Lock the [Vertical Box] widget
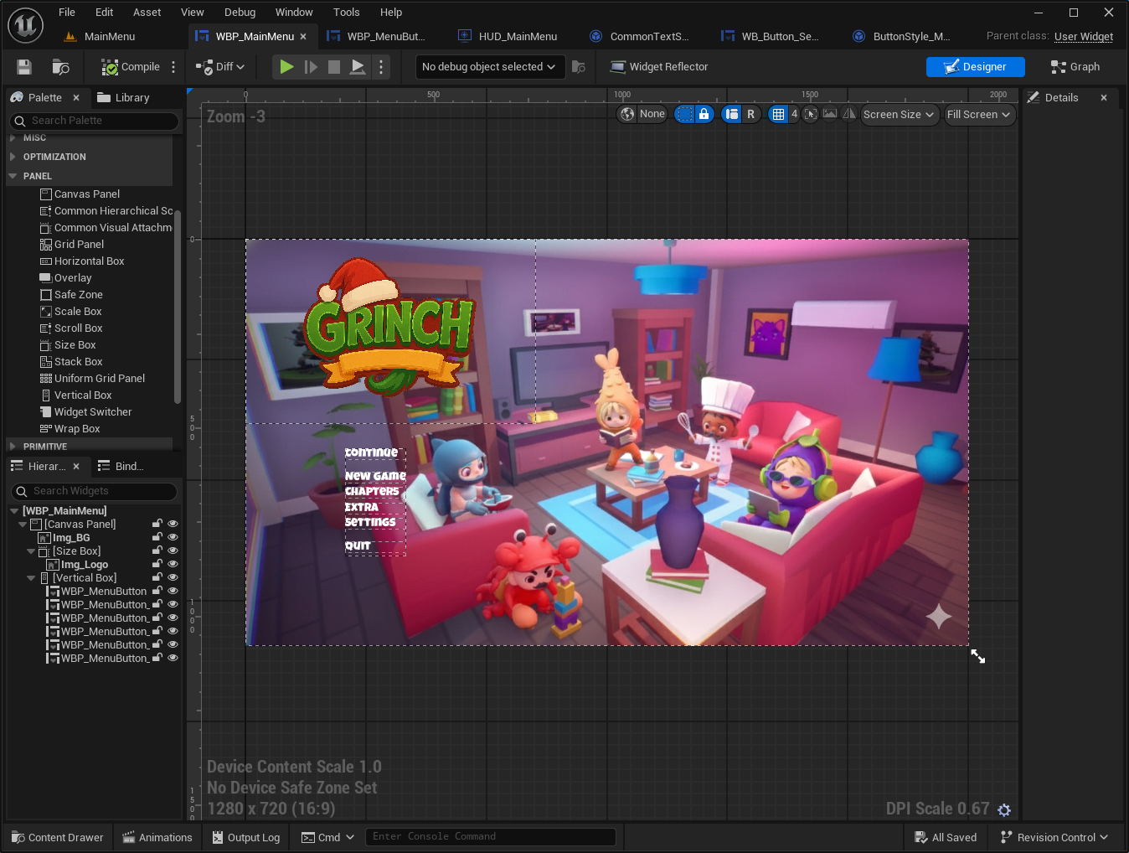This screenshot has width=1129, height=853. (157, 578)
